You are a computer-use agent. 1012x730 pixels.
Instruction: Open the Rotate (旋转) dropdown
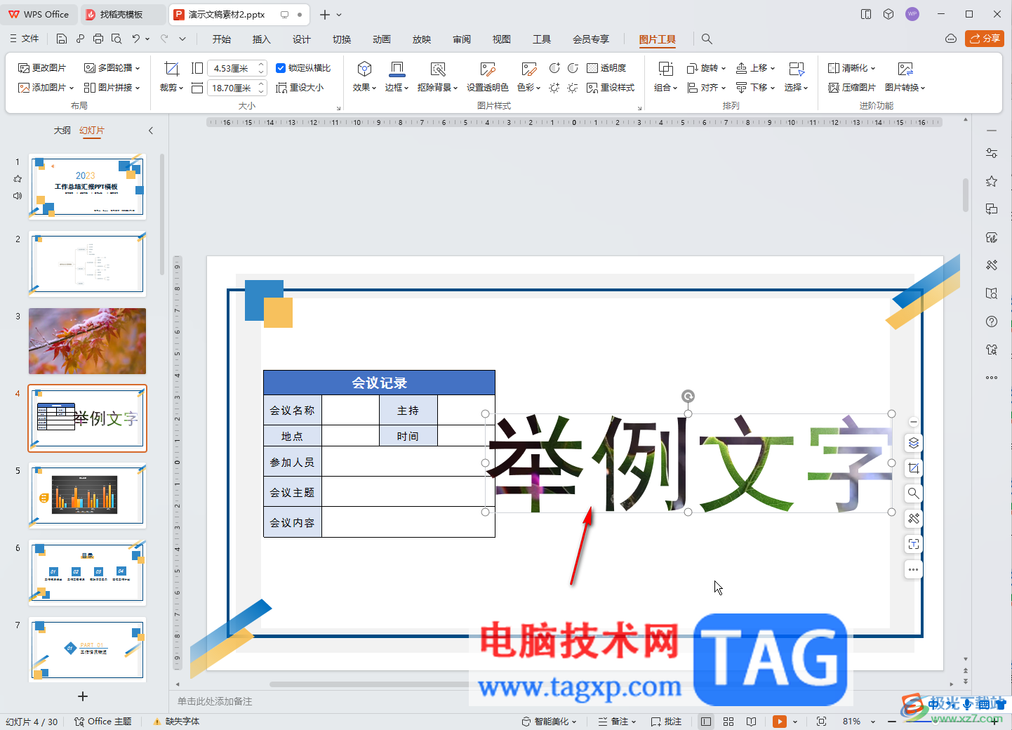[x=706, y=68]
